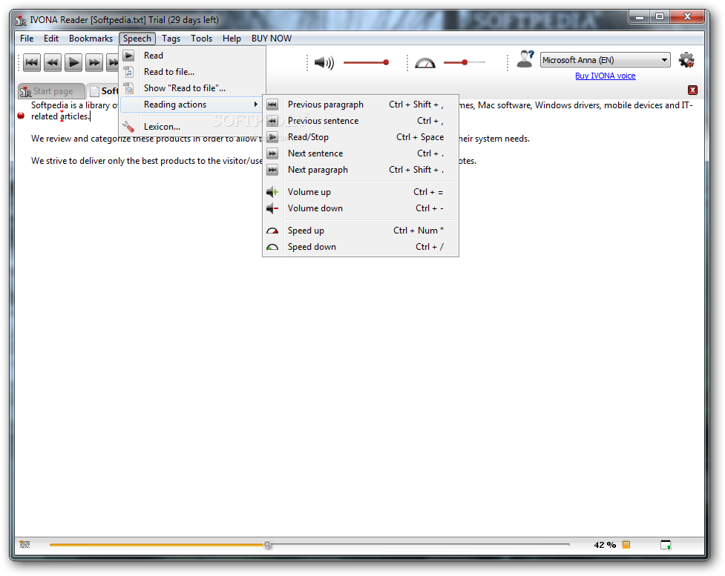The width and height of the screenshot is (725, 576).
Task: Open the Edit menu
Action: [51, 39]
